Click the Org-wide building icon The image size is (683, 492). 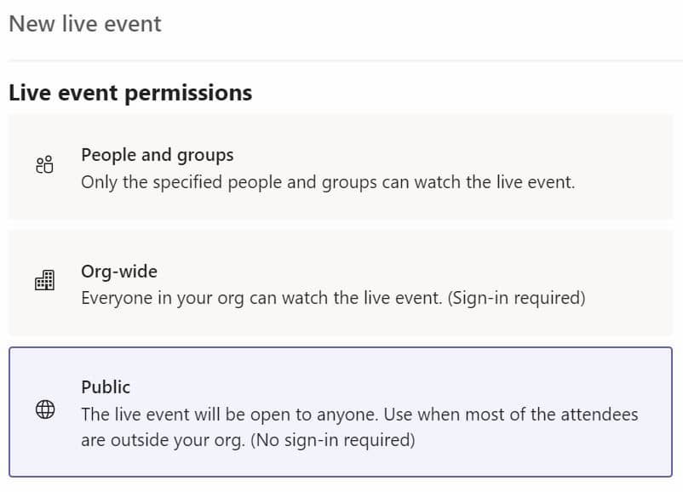coord(44,280)
